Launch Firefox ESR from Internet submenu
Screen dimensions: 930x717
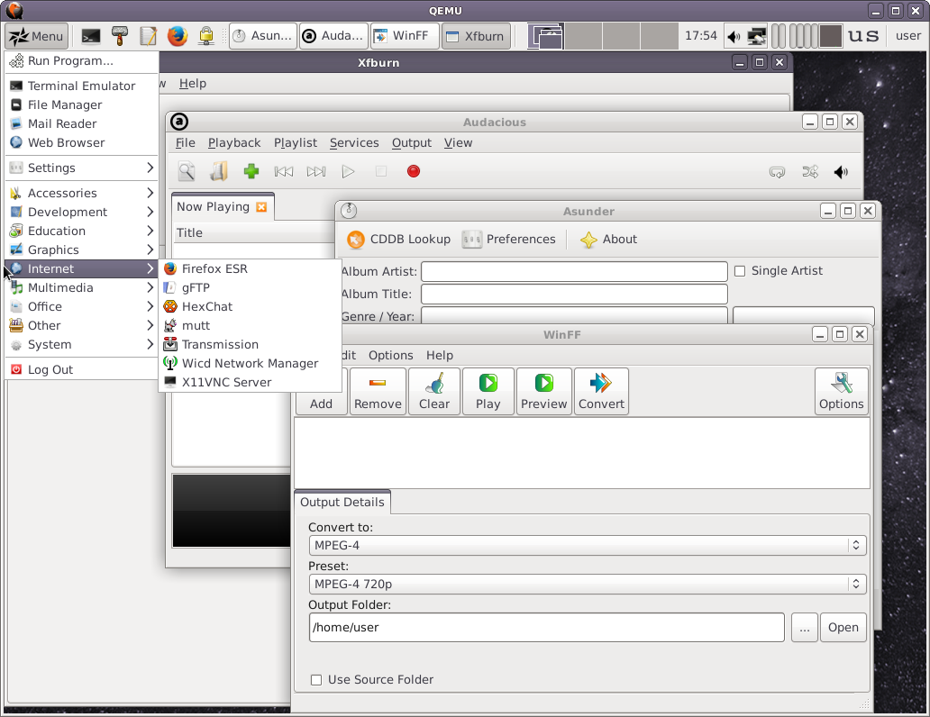coord(250,268)
